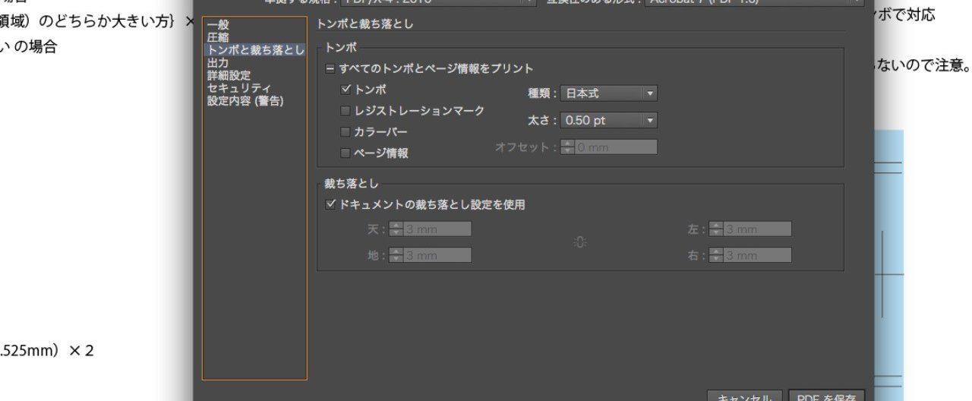Open the 太さ dropdown showing 0.50 pt
Viewport: 972px width, 401px height.
pos(609,120)
